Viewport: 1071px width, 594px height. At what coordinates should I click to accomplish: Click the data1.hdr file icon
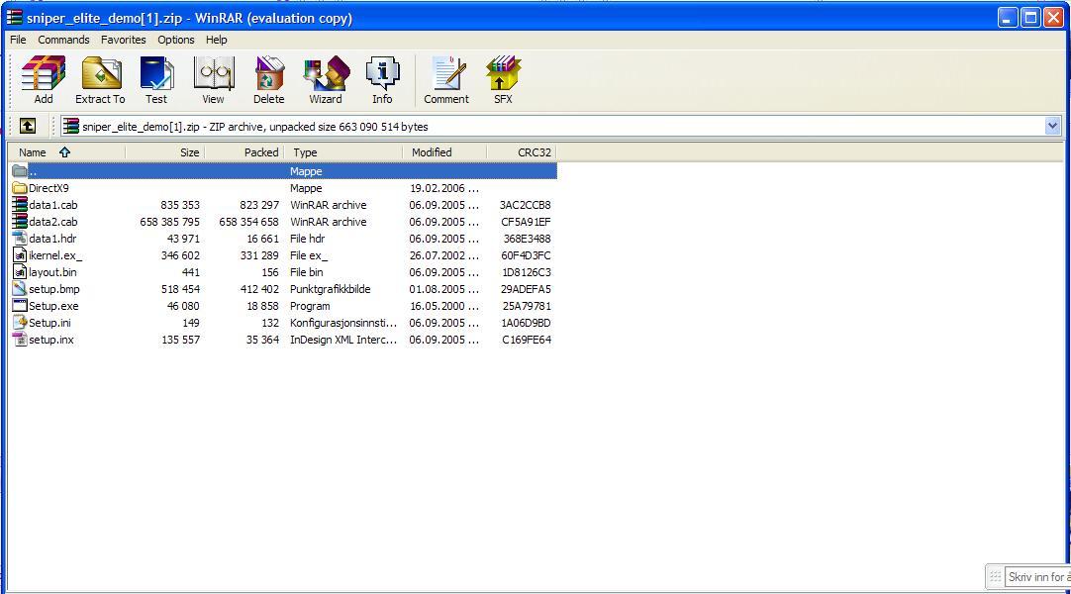(20, 239)
